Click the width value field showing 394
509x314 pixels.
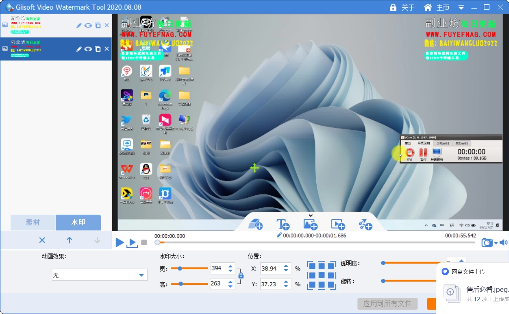click(219, 268)
